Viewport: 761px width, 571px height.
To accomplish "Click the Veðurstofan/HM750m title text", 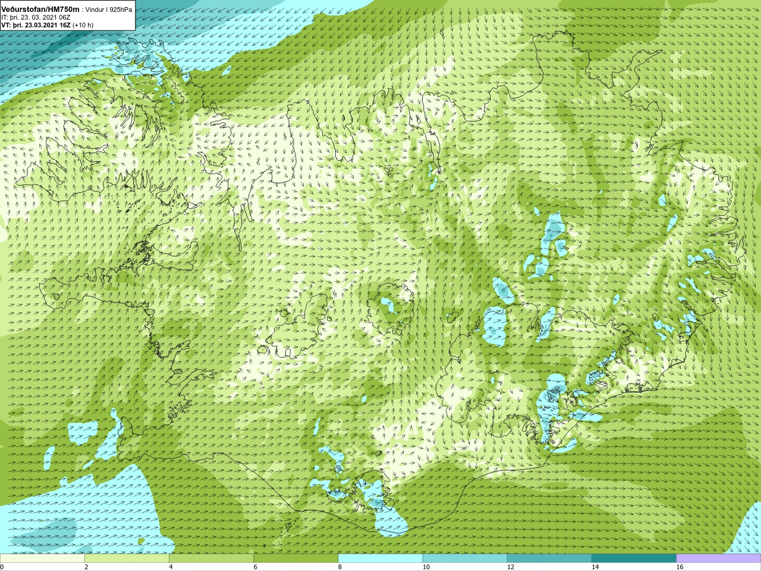I will (x=41, y=9).
